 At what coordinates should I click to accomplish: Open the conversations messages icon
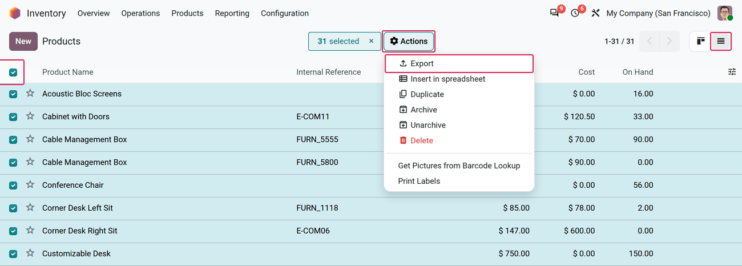point(554,13)
